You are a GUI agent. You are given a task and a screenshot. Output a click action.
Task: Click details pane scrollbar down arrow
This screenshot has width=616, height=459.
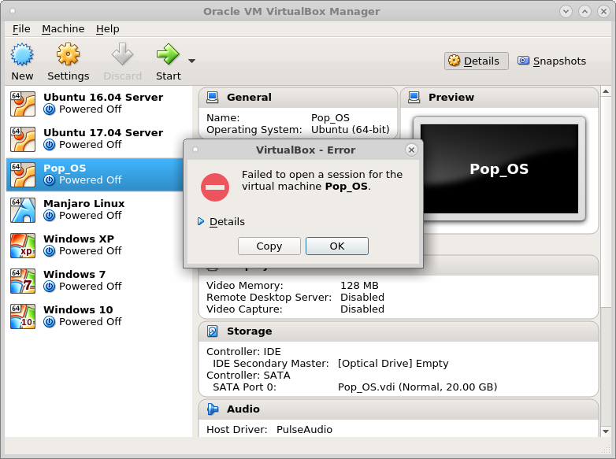click(x=606, y=431)
